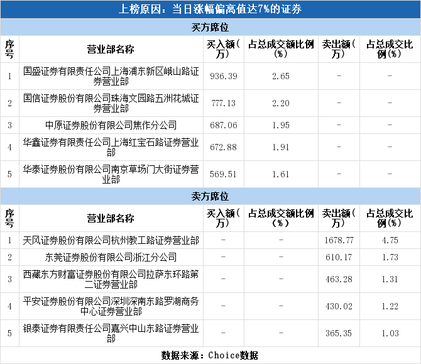Viewport: 421px width, 364px height.
Task: Click the sell ratio 1.31
Action: (390, 279)
